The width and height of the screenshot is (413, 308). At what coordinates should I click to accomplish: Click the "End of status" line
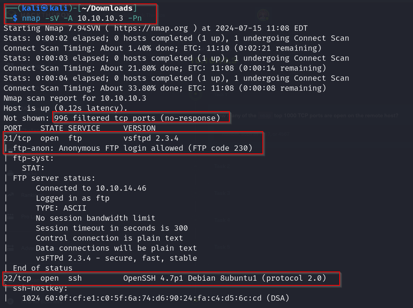pos(42,268)
